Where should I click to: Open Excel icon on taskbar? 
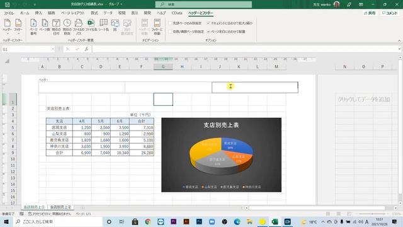(x=275, y=221)
